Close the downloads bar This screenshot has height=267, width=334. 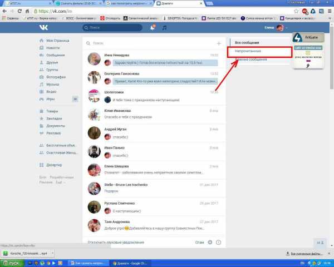coord(329,254)
